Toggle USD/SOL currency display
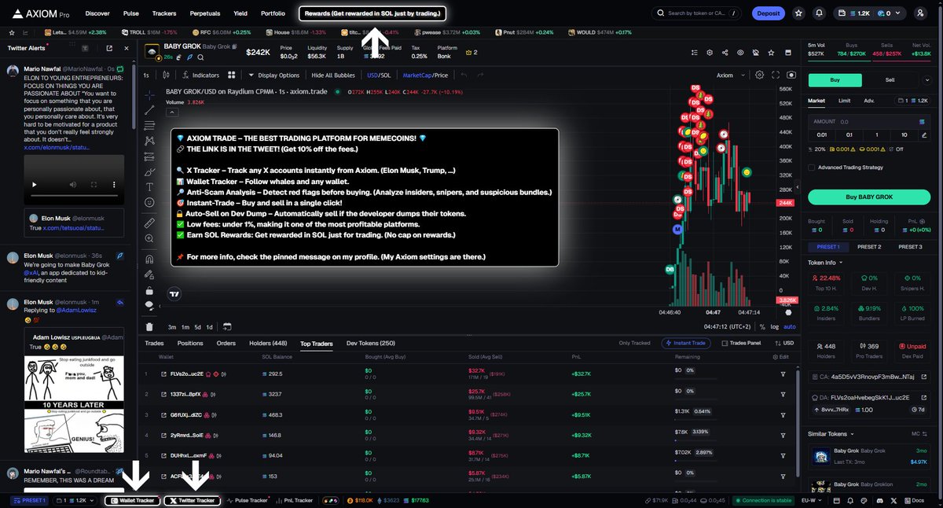This screenshot has height=508, width=943. [379, 75]
